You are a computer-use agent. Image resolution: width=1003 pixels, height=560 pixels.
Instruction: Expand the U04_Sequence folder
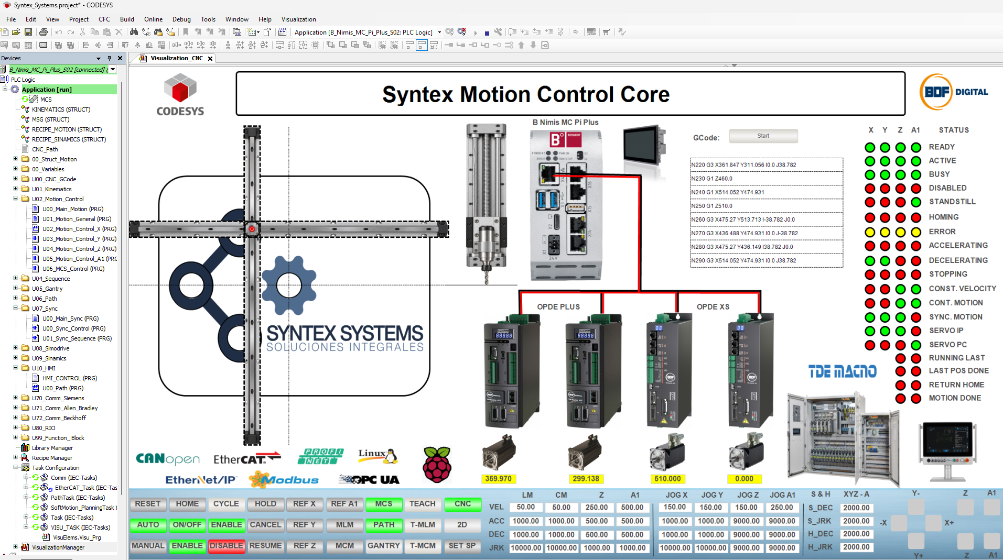coord(16,279)
